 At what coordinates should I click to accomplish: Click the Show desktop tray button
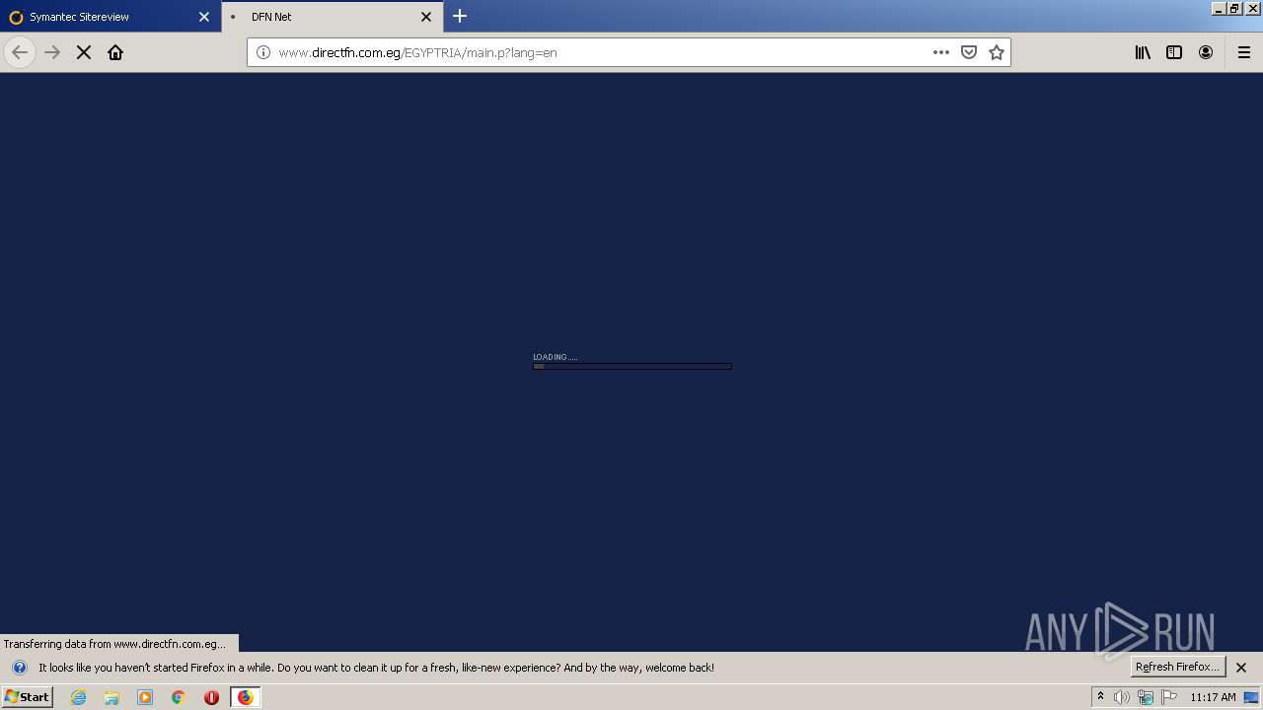click(1252, 697)
